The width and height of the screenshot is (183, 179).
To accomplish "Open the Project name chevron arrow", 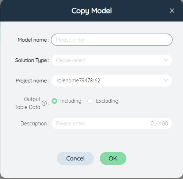I will pos(166,81).
